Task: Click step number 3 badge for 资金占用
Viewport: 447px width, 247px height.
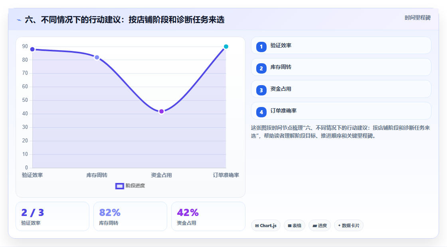Action: [x=261, y=90]
